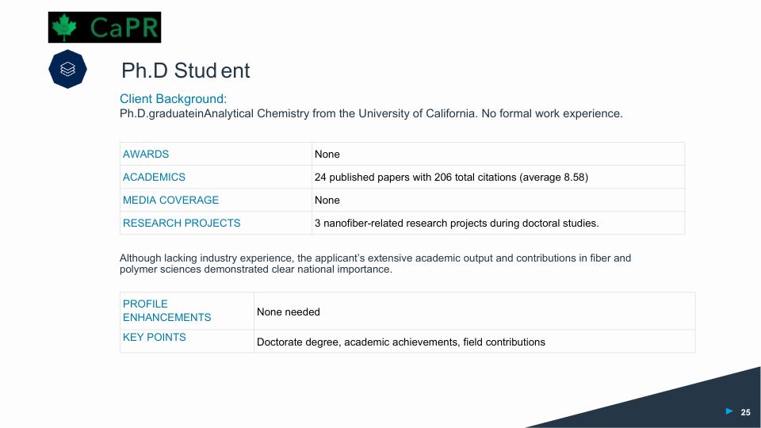This screenshot has width=761, height=428.
Task: Click the RESEARCH PROJECTS label cell
Action: (182, 223)
